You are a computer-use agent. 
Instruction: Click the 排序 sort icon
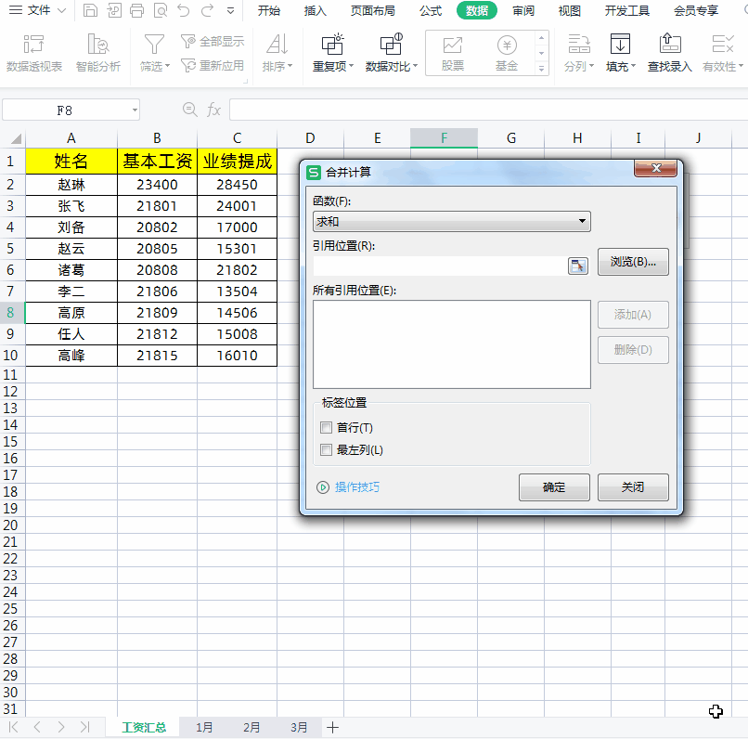pyautogui.click(x=277, y=45)
